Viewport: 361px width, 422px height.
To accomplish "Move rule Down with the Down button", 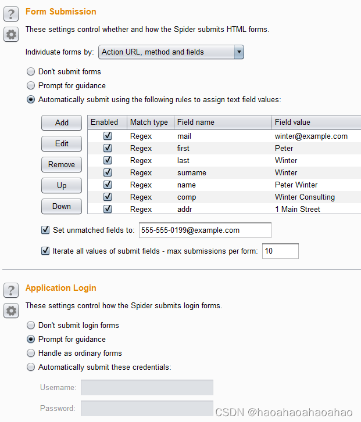I will click(62, 207).
